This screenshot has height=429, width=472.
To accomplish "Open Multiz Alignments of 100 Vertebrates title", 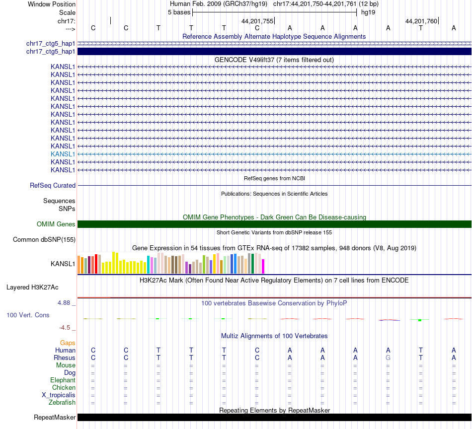I will [x=274, y=336].
